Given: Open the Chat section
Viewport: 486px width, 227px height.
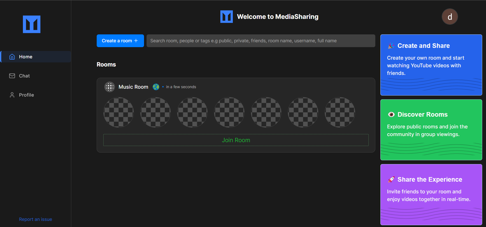Looking at the screenshot, I should (36, 76).
